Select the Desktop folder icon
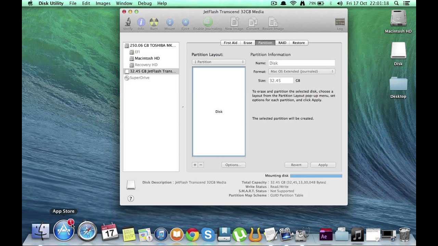 pyautogui.click(x=398, y=87)
